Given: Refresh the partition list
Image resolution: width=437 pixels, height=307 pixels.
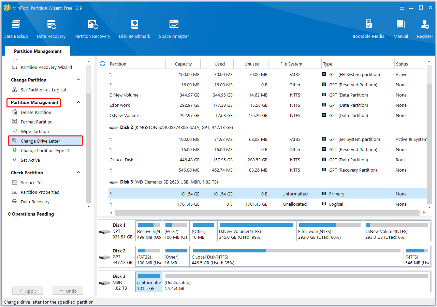Looking at the screenshot, I should coord(102,64).
